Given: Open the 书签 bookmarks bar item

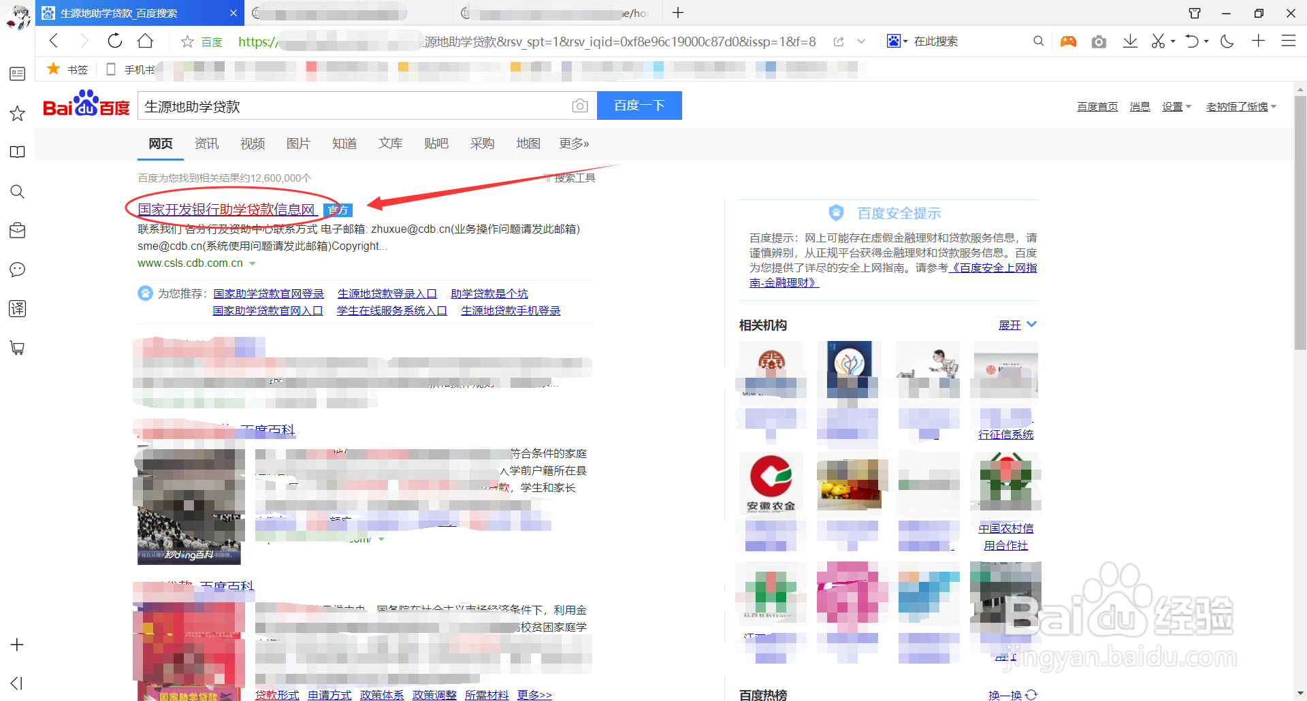Looking at the screenshot, I should tap(67, 69).
